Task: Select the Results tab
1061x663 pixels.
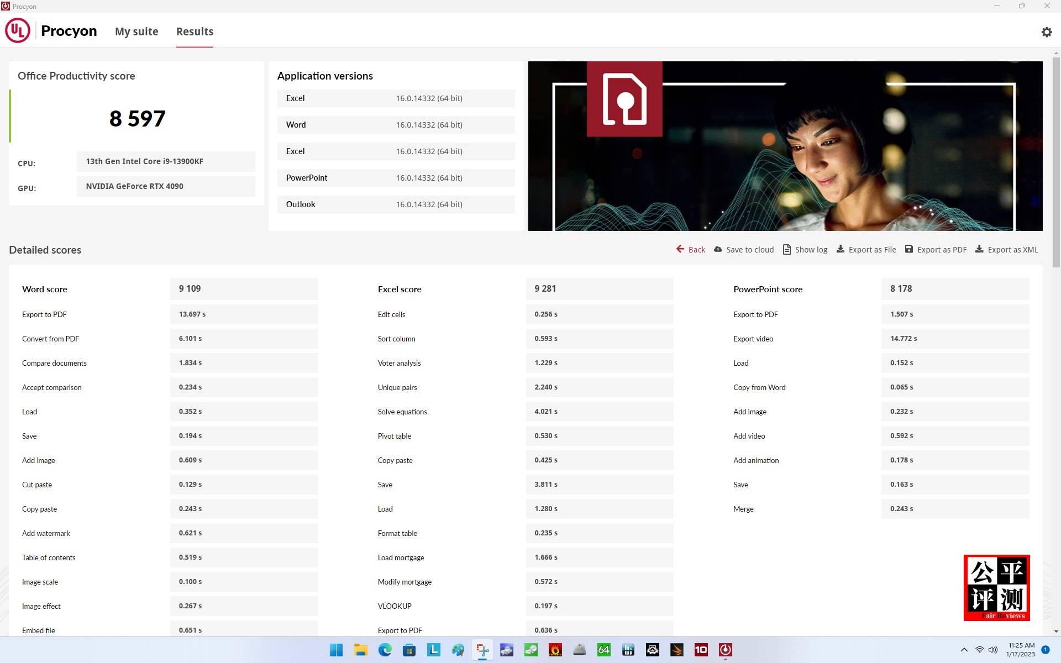Action: (x=195, y=31)
